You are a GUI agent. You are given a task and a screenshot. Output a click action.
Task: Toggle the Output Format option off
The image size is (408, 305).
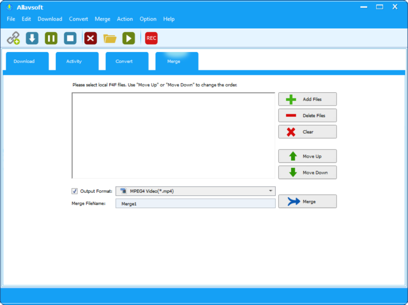75,191
